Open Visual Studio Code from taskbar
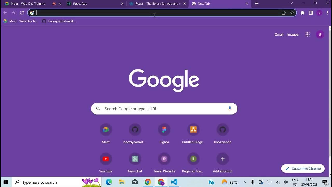332x187 pixels. 174,182
